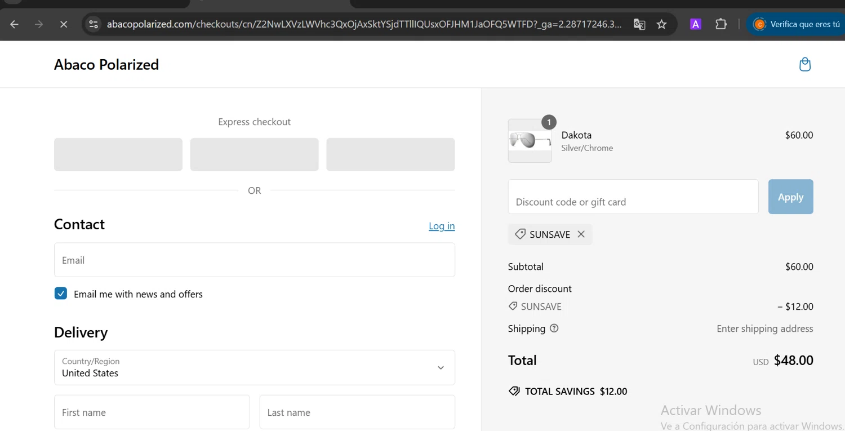The image size is (845, 431).
Task: Go back to the previous page
Action: [15, 24]
